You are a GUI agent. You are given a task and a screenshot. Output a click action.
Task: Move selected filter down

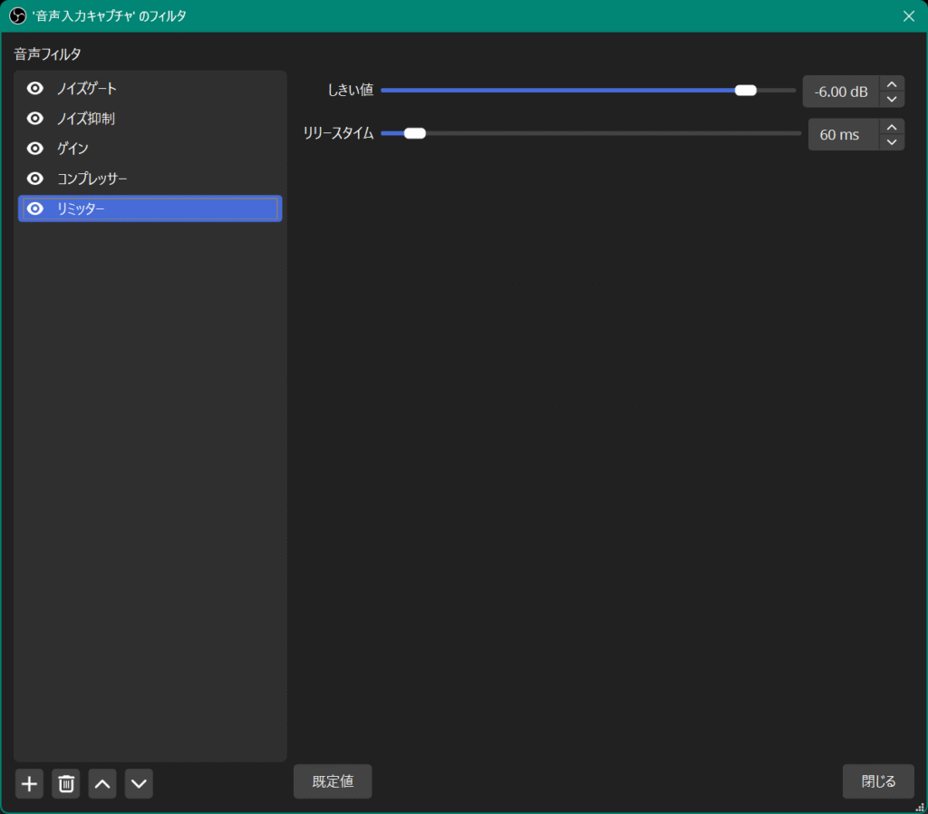(139, 784)
